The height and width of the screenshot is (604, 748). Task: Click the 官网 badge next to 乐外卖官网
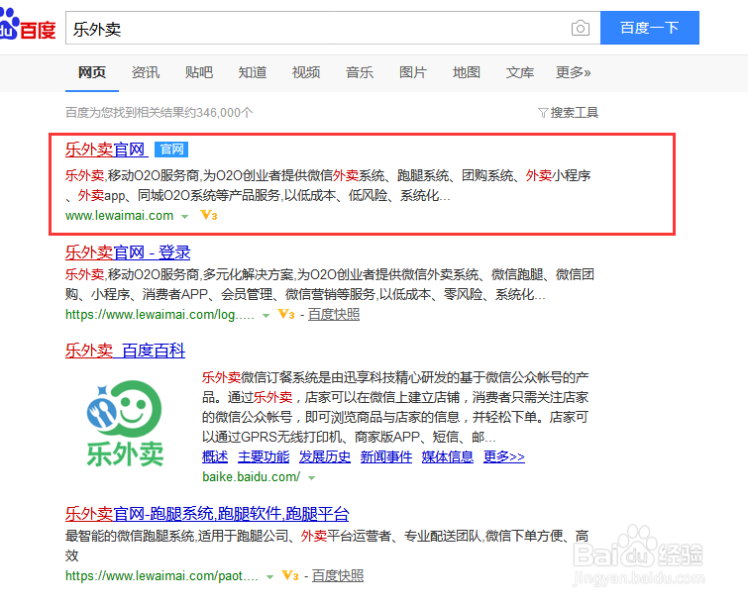171,150
